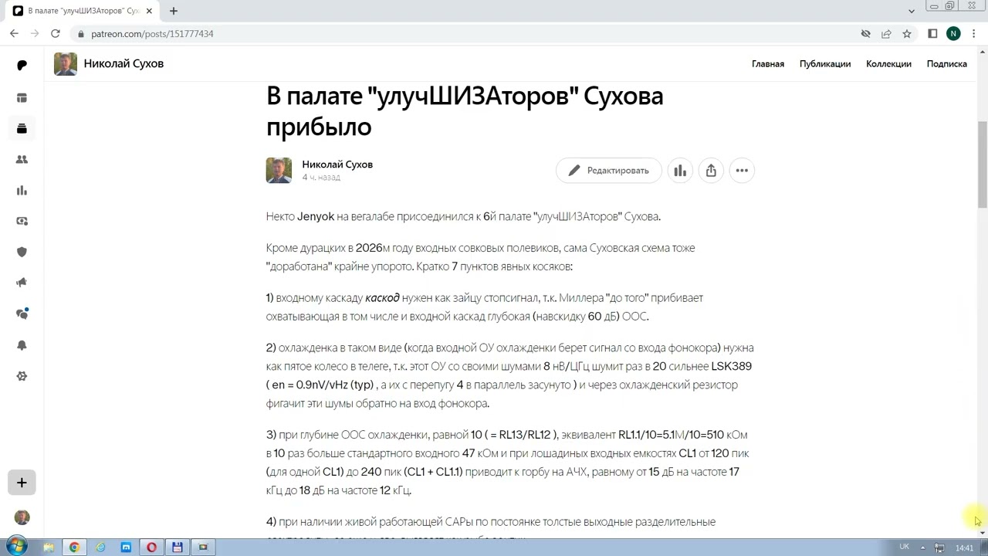
Task: Open the Публикации menu item
Action: click(825, 64)
